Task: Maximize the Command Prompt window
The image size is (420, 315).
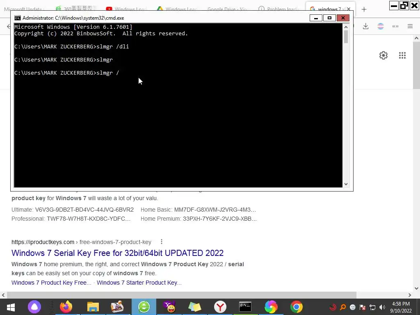Action: (329, 18)
